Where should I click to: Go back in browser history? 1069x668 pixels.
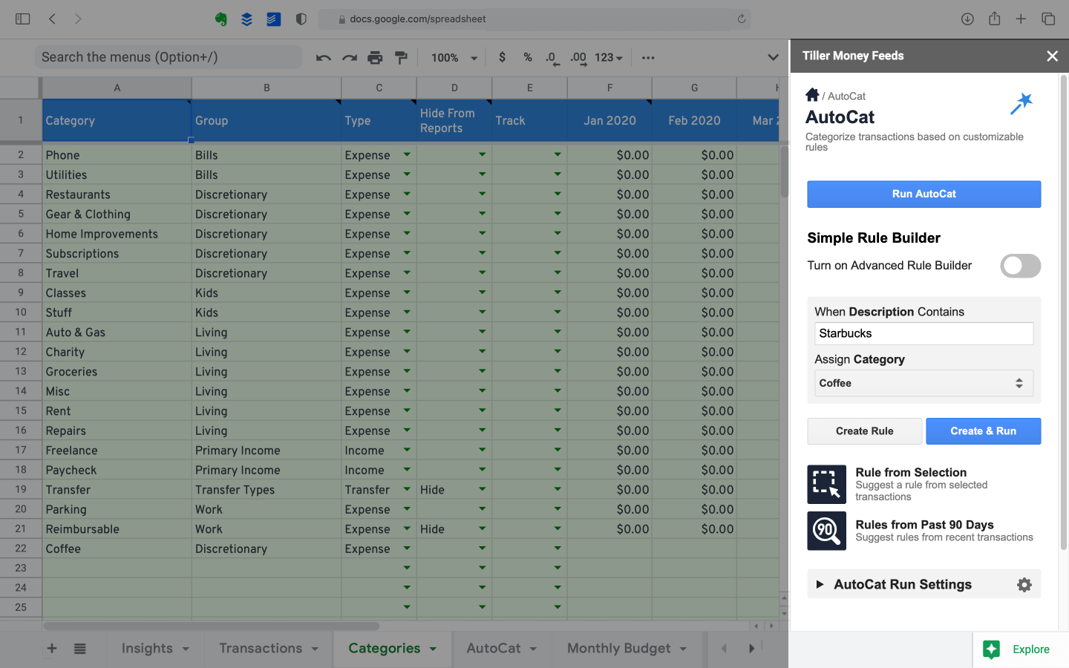coord(52,19)
